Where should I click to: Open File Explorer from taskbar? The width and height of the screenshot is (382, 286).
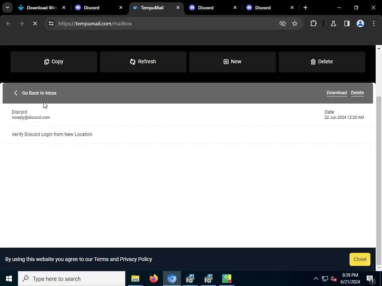[135, 279]
